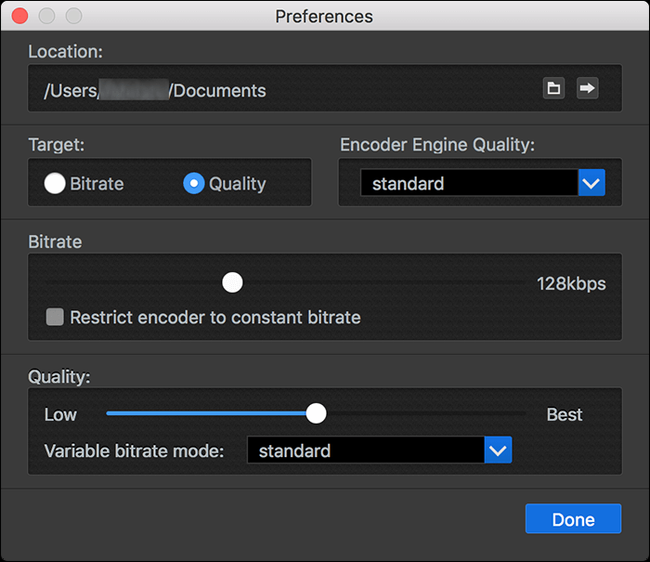Viewport: 650px width, 562px height.
Task: Expand the Variable bitrate mode dropdown arrow
Action: tap(499, 451)
